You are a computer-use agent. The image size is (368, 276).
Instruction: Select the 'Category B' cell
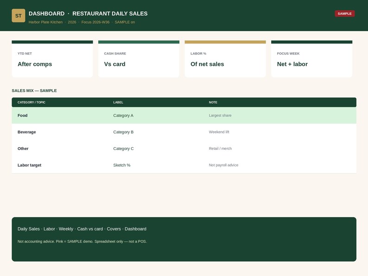pos(123,132)
